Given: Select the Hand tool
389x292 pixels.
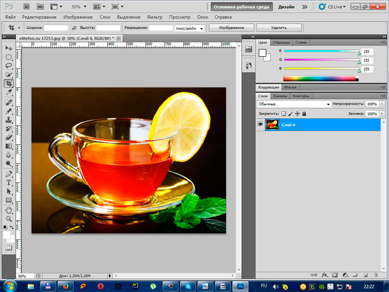Looking at the screenshot, I should [9, 210].
